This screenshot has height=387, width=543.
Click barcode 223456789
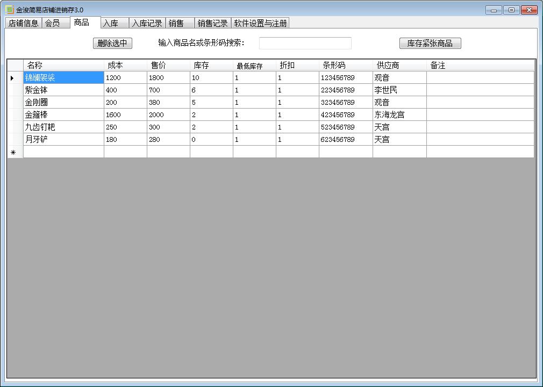(x=346, y=90)
